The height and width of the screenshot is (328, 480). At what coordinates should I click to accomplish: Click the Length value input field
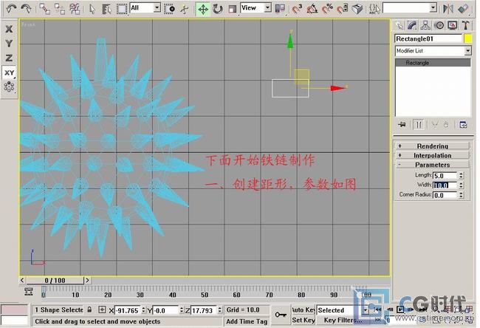coord(445,176)
